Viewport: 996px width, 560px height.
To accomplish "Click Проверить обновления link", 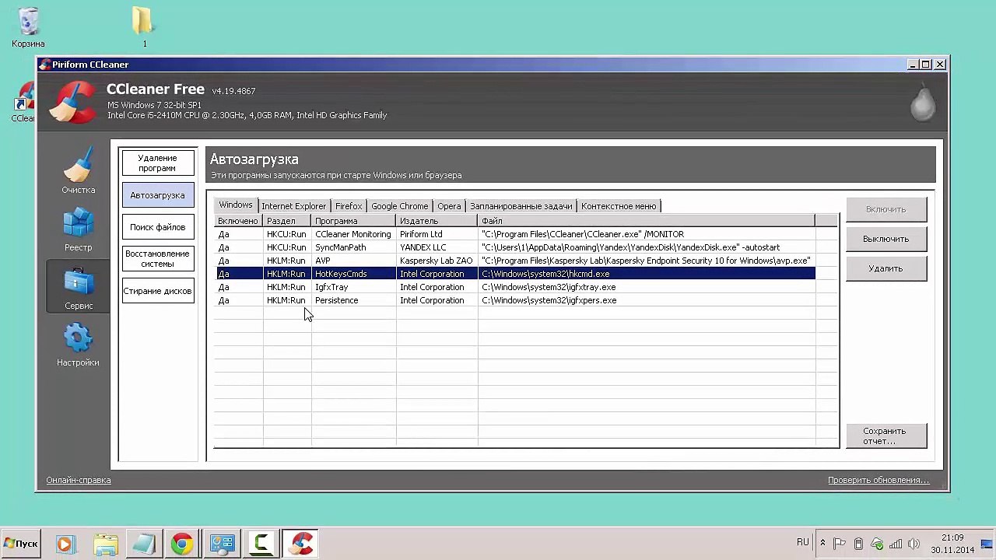I will coord(879,480).
